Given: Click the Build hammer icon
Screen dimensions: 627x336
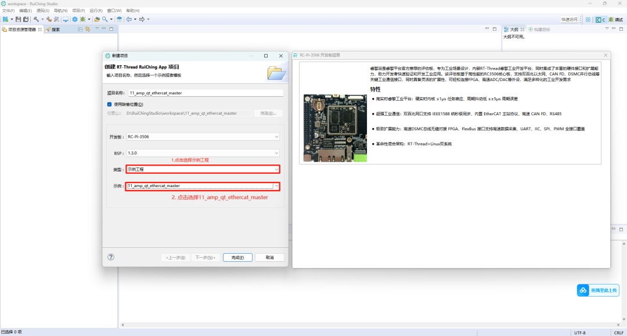Looking at the screenshot, I should (x=37, y=19).
